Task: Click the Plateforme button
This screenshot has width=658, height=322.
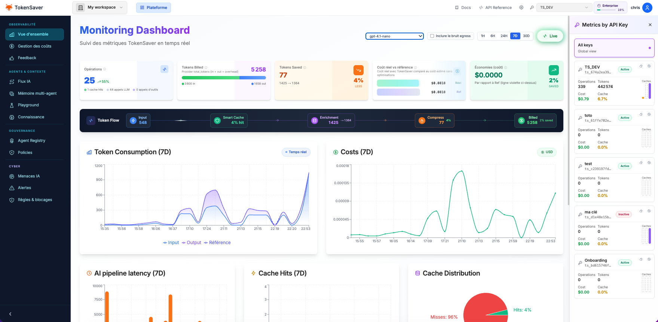Action: point(153,7)
